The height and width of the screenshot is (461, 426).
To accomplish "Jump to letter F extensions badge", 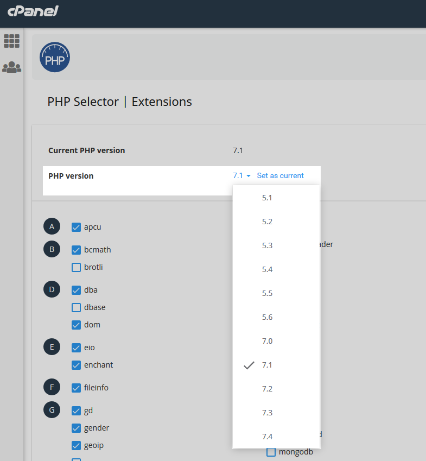I will (52, 387).
